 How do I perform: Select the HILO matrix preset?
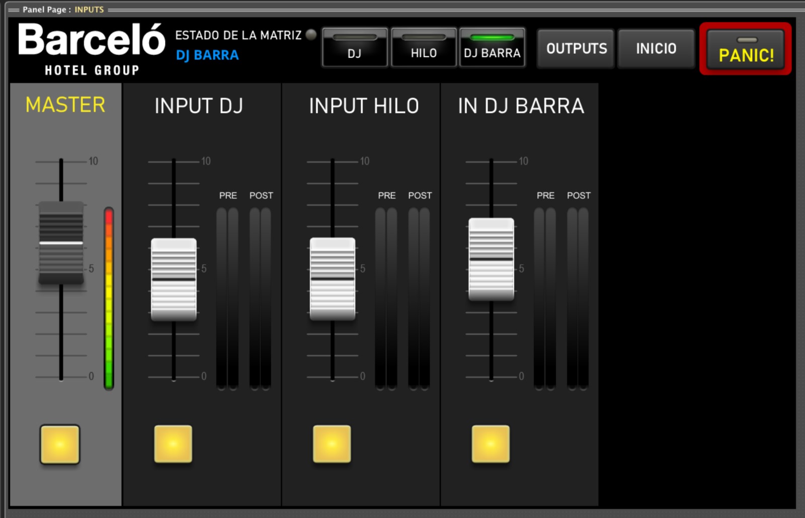[x=424, y=48]
